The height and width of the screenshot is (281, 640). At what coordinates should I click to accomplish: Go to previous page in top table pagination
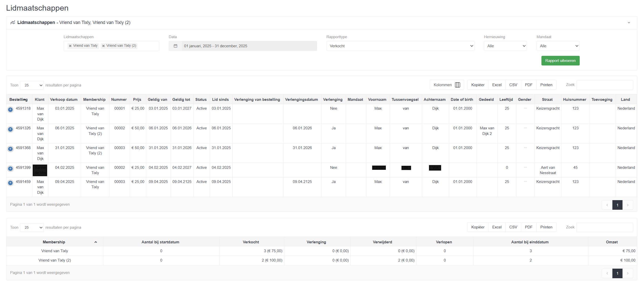607,205
